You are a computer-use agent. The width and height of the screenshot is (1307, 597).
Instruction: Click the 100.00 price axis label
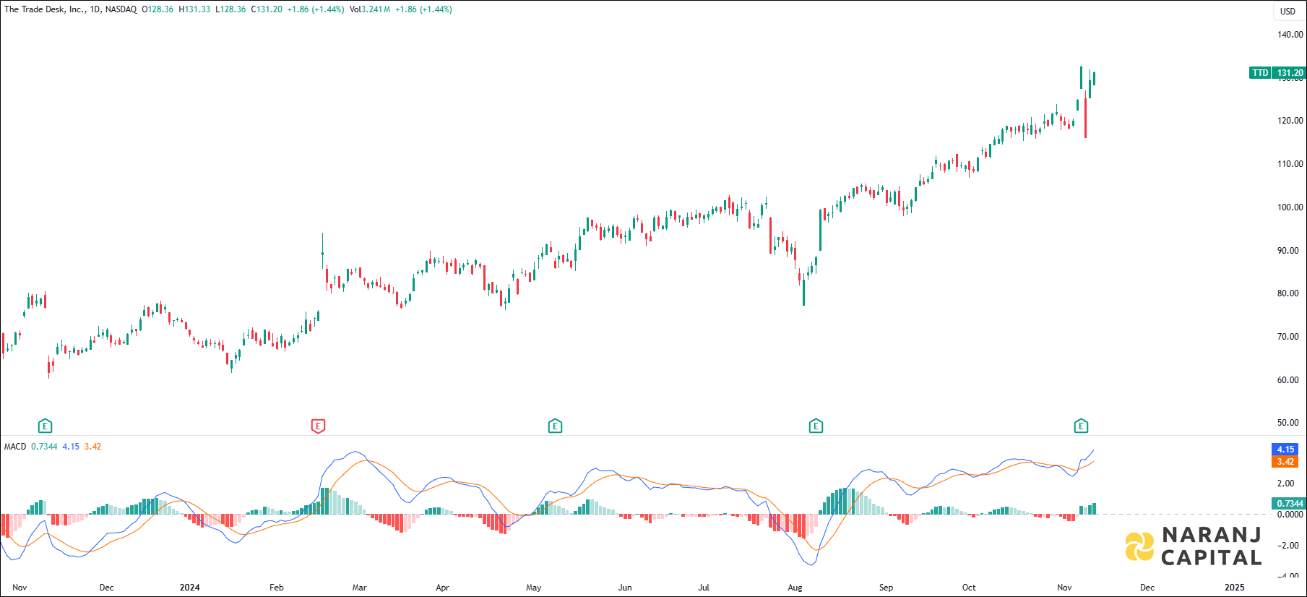click(1290, 207)
